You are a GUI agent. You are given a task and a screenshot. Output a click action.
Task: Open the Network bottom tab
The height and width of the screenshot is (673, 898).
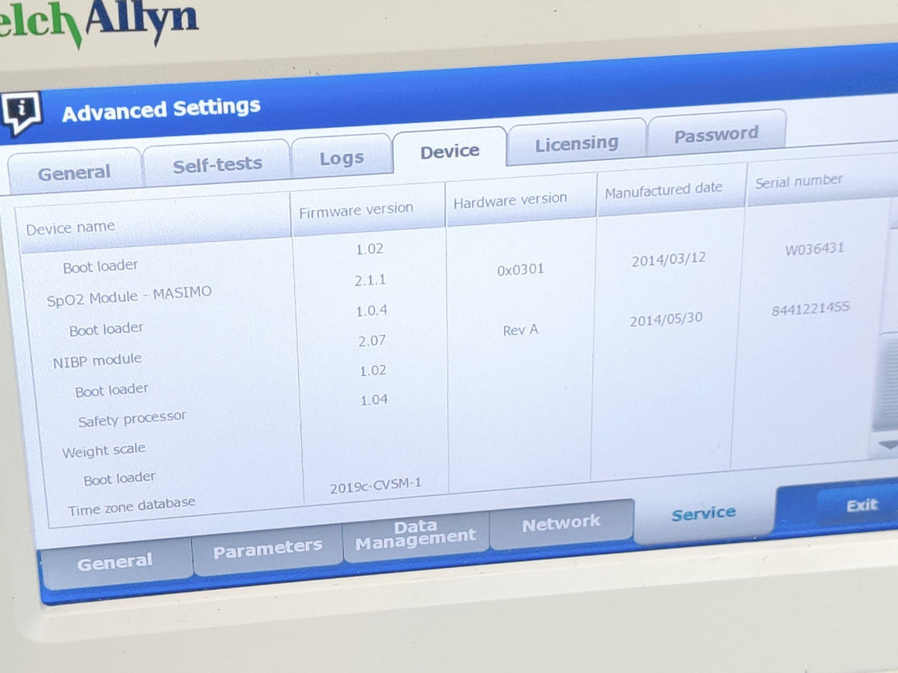click(560, 524)
